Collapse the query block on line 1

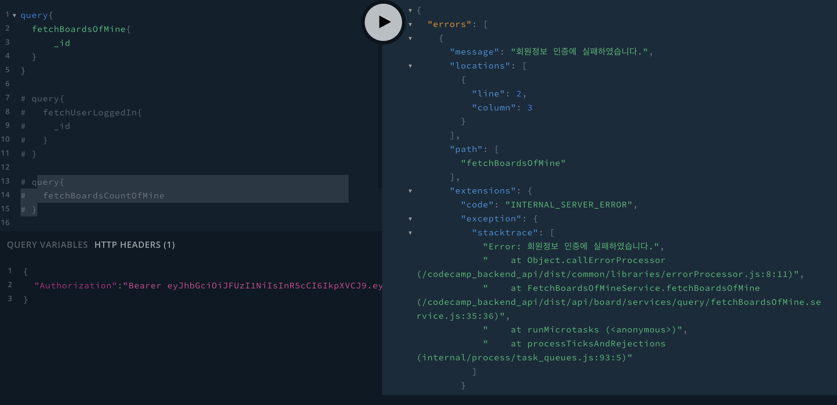pyautogui.click(x=14, y=15)
